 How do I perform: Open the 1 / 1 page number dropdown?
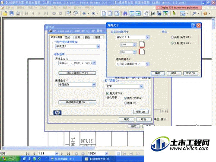click(57, 153)
